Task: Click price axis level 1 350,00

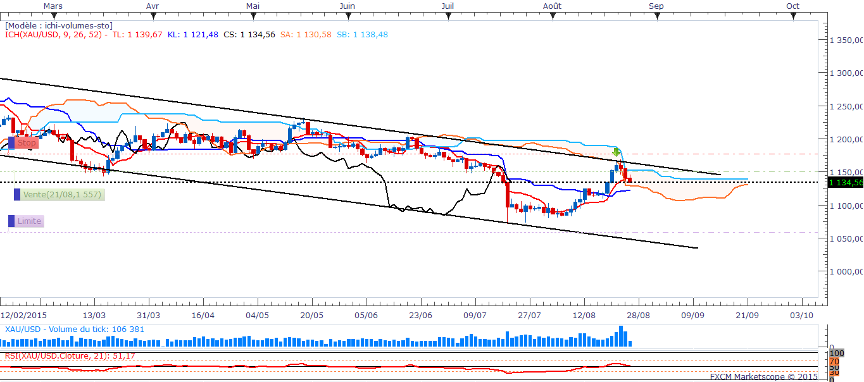Action: [847, 40]
